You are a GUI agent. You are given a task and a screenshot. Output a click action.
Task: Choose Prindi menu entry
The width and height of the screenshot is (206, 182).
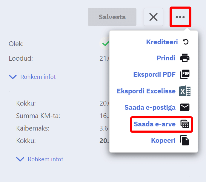(166, 58)
